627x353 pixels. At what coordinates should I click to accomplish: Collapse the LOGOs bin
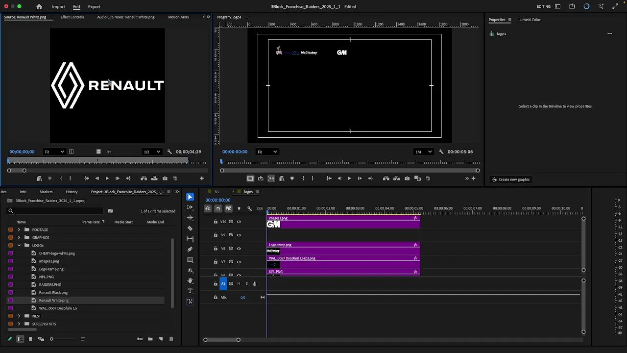click(x=19, y=246)
